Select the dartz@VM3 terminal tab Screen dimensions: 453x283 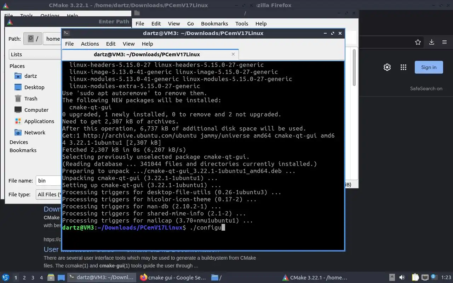point(147,54)
